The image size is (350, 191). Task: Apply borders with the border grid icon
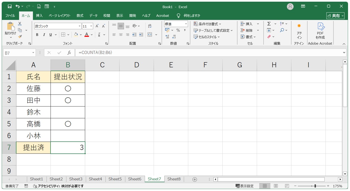(63, 34)
